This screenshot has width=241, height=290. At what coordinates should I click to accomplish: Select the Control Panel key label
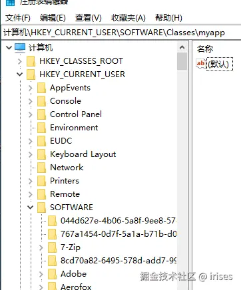click(76, 114)
